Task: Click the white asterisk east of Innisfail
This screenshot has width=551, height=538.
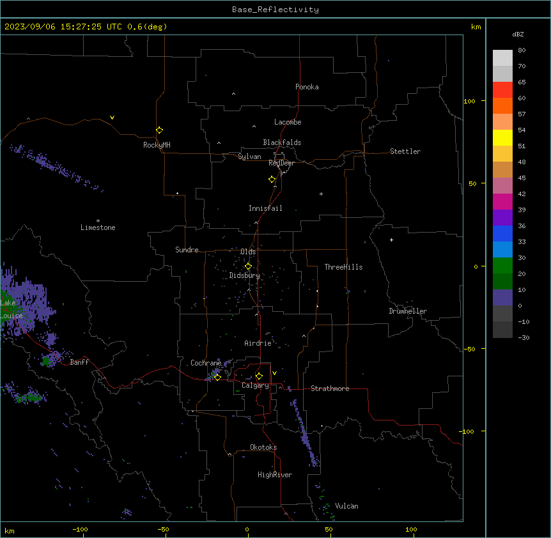Action: tap(321, 194)
